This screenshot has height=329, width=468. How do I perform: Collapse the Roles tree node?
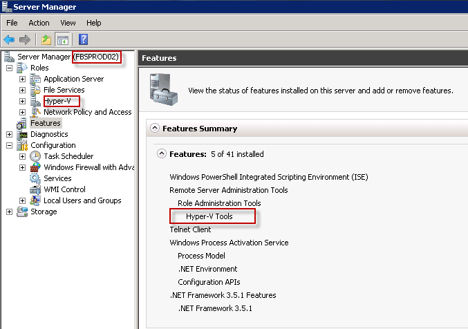pos(9,68)
